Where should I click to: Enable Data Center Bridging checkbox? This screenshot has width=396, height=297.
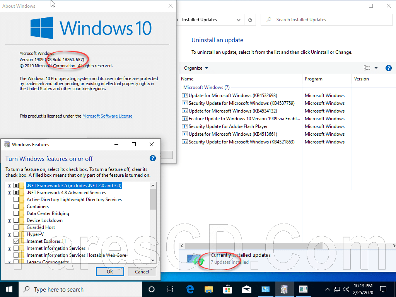tap(16, 213)
